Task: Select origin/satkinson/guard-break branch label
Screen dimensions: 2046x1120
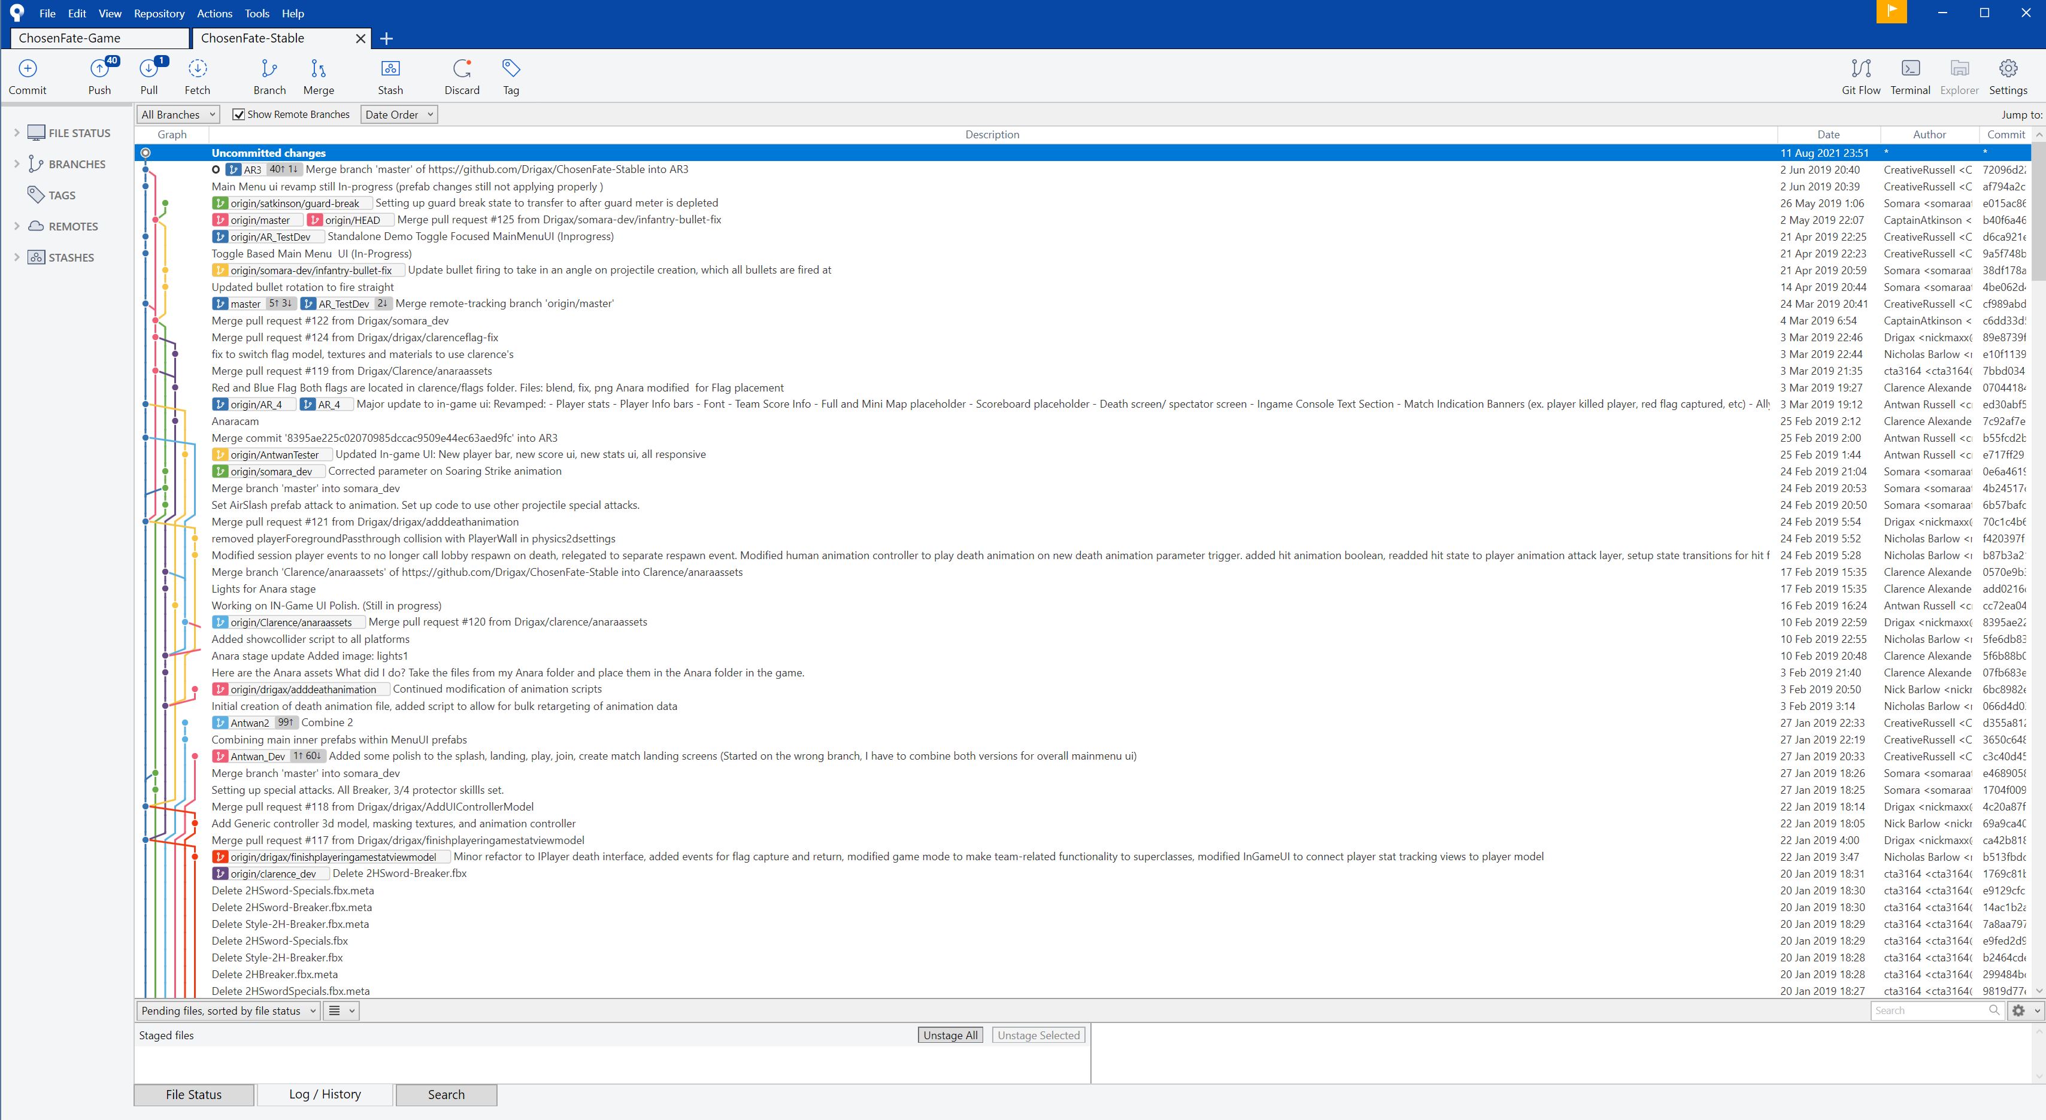Action: [292, 203]
